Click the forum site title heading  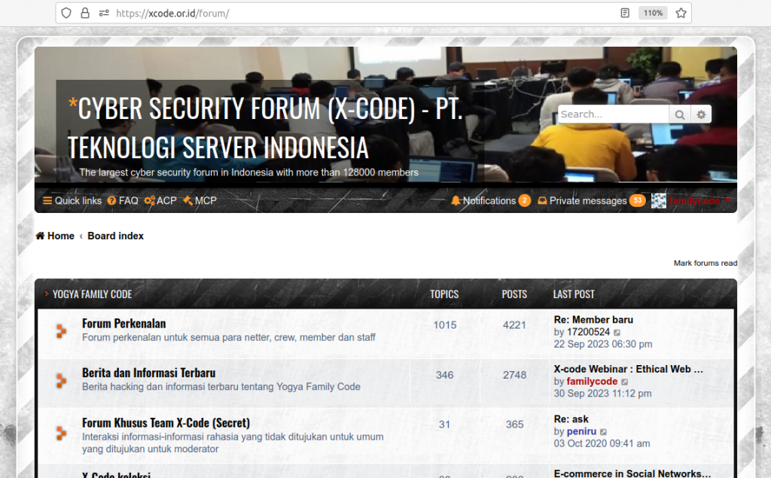pos(266,128)
